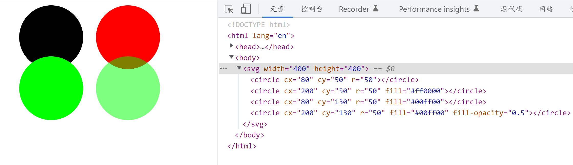The width and height of the screenshot is (573, 165).
Task: Click the Recorder flask icon
Action: click(375, 8)
